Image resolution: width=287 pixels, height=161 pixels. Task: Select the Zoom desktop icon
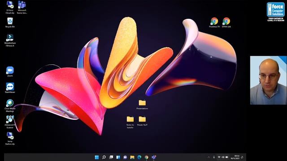click(10, 72)
